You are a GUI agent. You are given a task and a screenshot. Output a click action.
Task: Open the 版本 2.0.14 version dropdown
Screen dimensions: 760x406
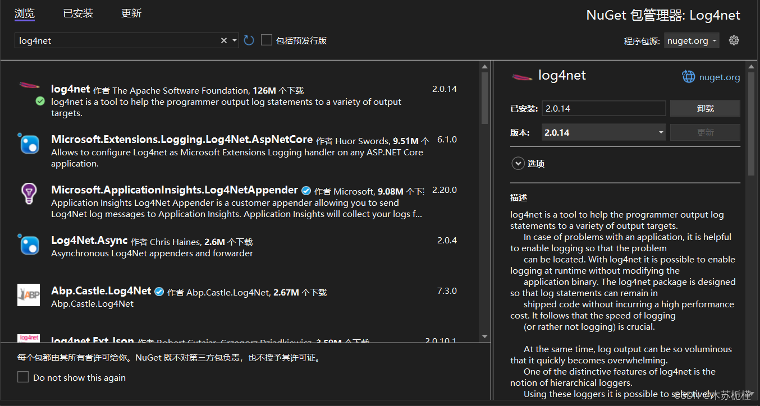pyautogui.click(x=603, y=132)
